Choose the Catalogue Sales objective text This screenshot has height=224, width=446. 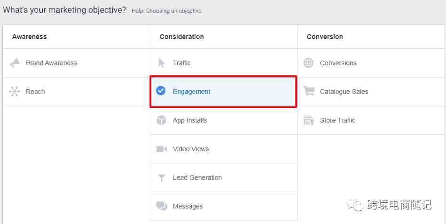click(x=344, y=92)
